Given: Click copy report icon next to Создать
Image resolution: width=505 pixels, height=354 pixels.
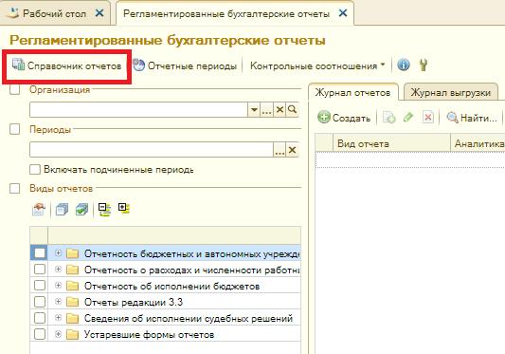Looking at the screenshot, I should point(388,118).
